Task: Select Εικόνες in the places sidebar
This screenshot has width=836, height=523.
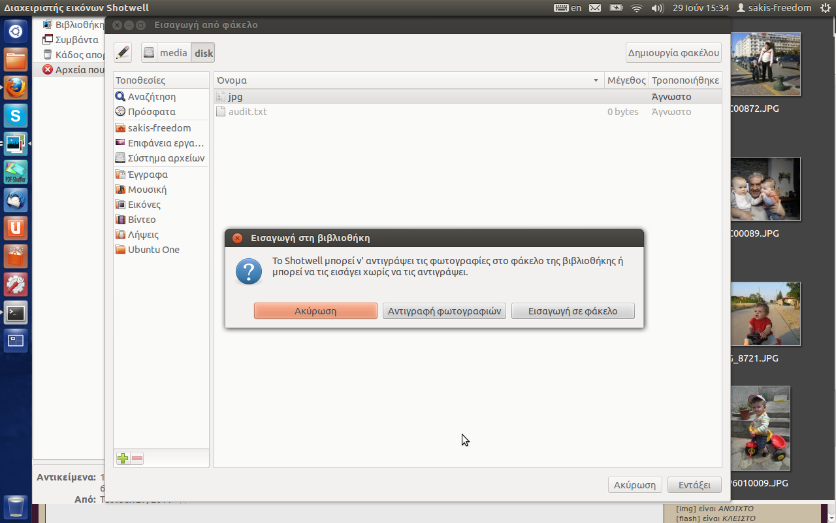Action: (x=144, y=205)
